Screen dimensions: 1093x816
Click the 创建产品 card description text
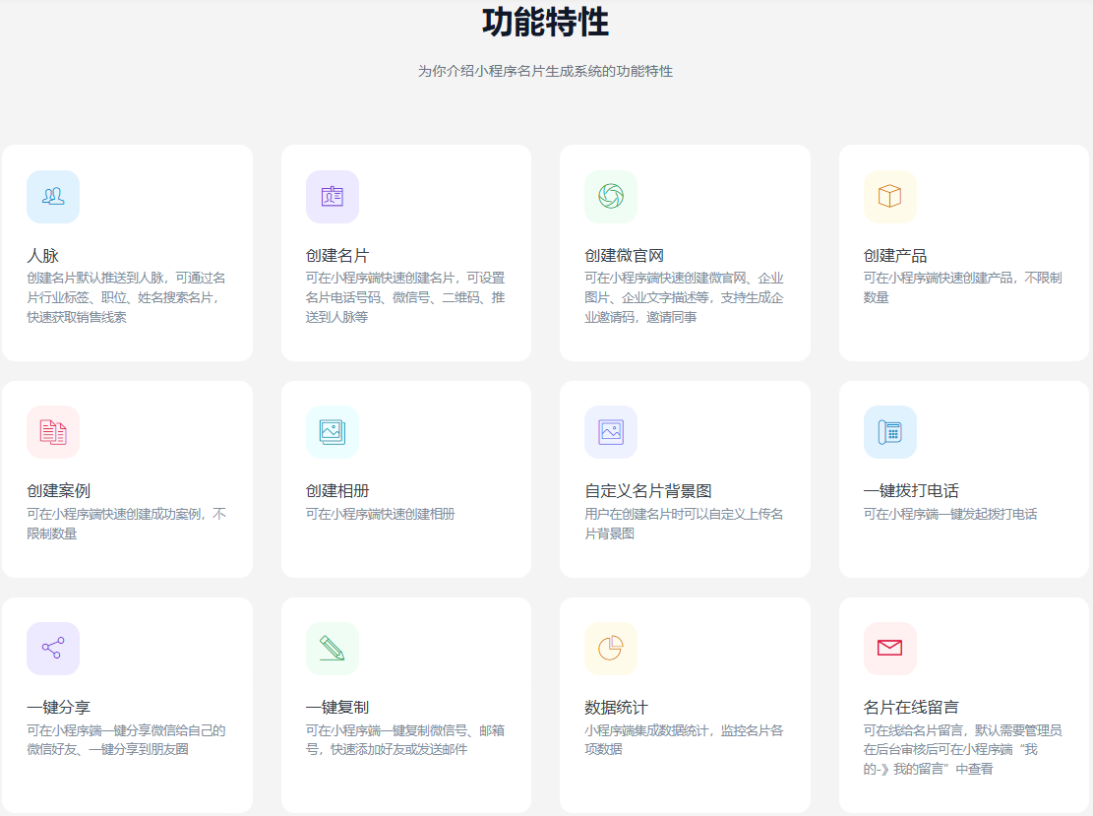click(x=962, y=287)
